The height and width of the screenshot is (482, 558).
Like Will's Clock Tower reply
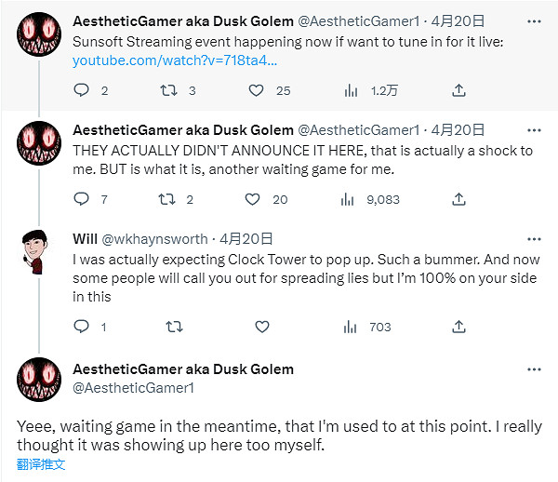[x=261, y=327]
